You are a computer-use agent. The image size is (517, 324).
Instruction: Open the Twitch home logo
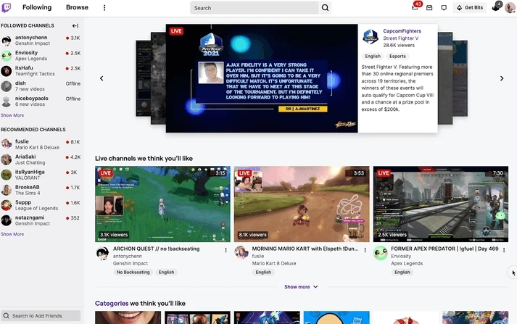coord(7,7)
